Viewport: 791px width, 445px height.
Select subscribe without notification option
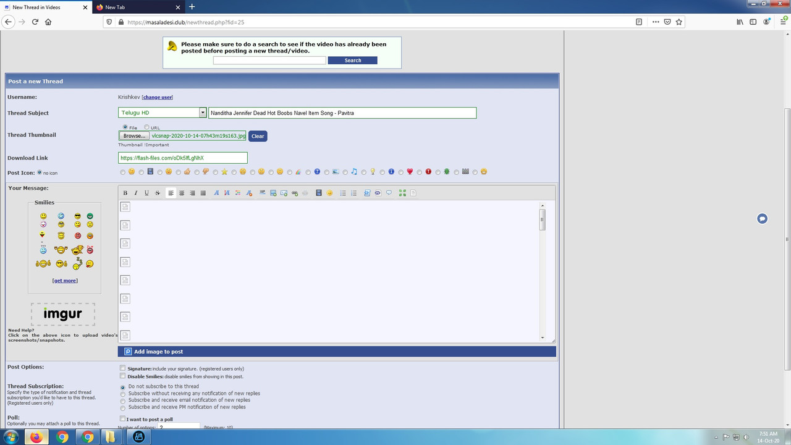click(x=122, y=394)
